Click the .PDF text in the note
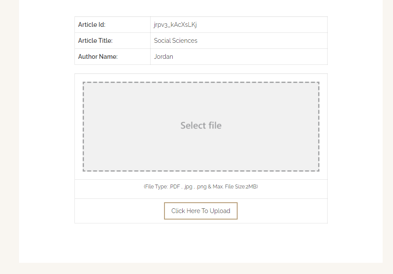This screenshot has width=393, height=274. (x=175, y=187)
